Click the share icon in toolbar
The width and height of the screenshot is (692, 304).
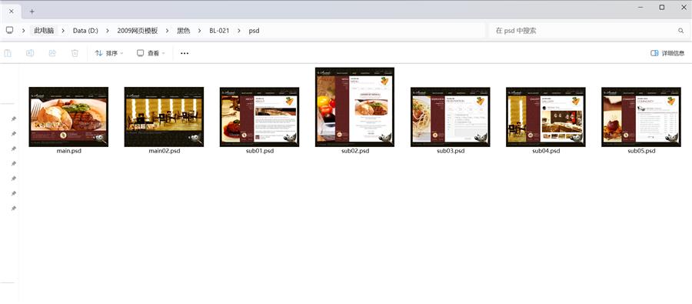tap(52, 53)
